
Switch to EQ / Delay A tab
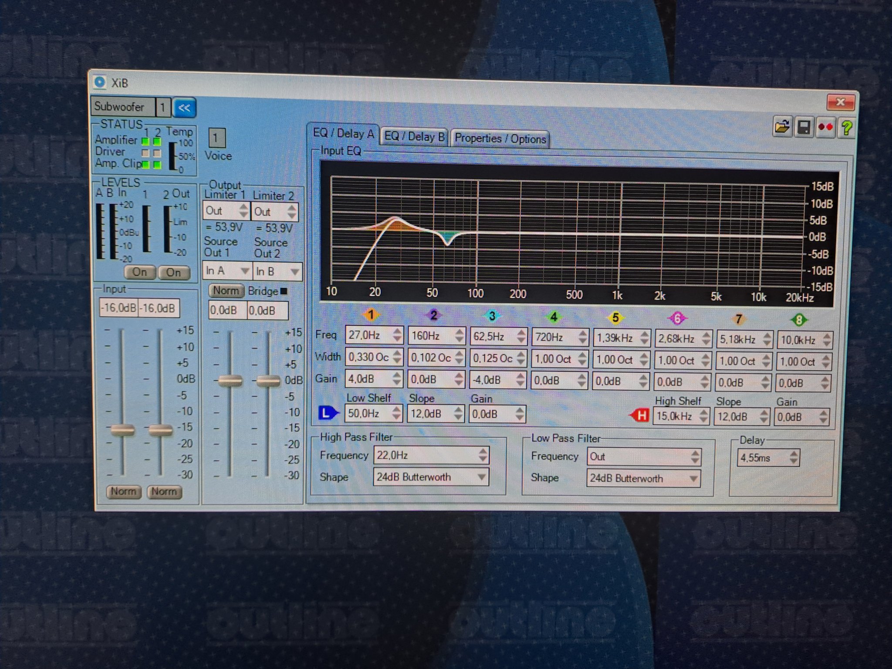click(x=343, y=133)
